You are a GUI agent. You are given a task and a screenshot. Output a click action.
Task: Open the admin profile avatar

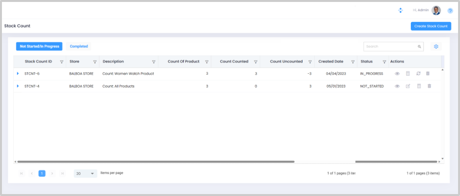click(x=436, y=10)
